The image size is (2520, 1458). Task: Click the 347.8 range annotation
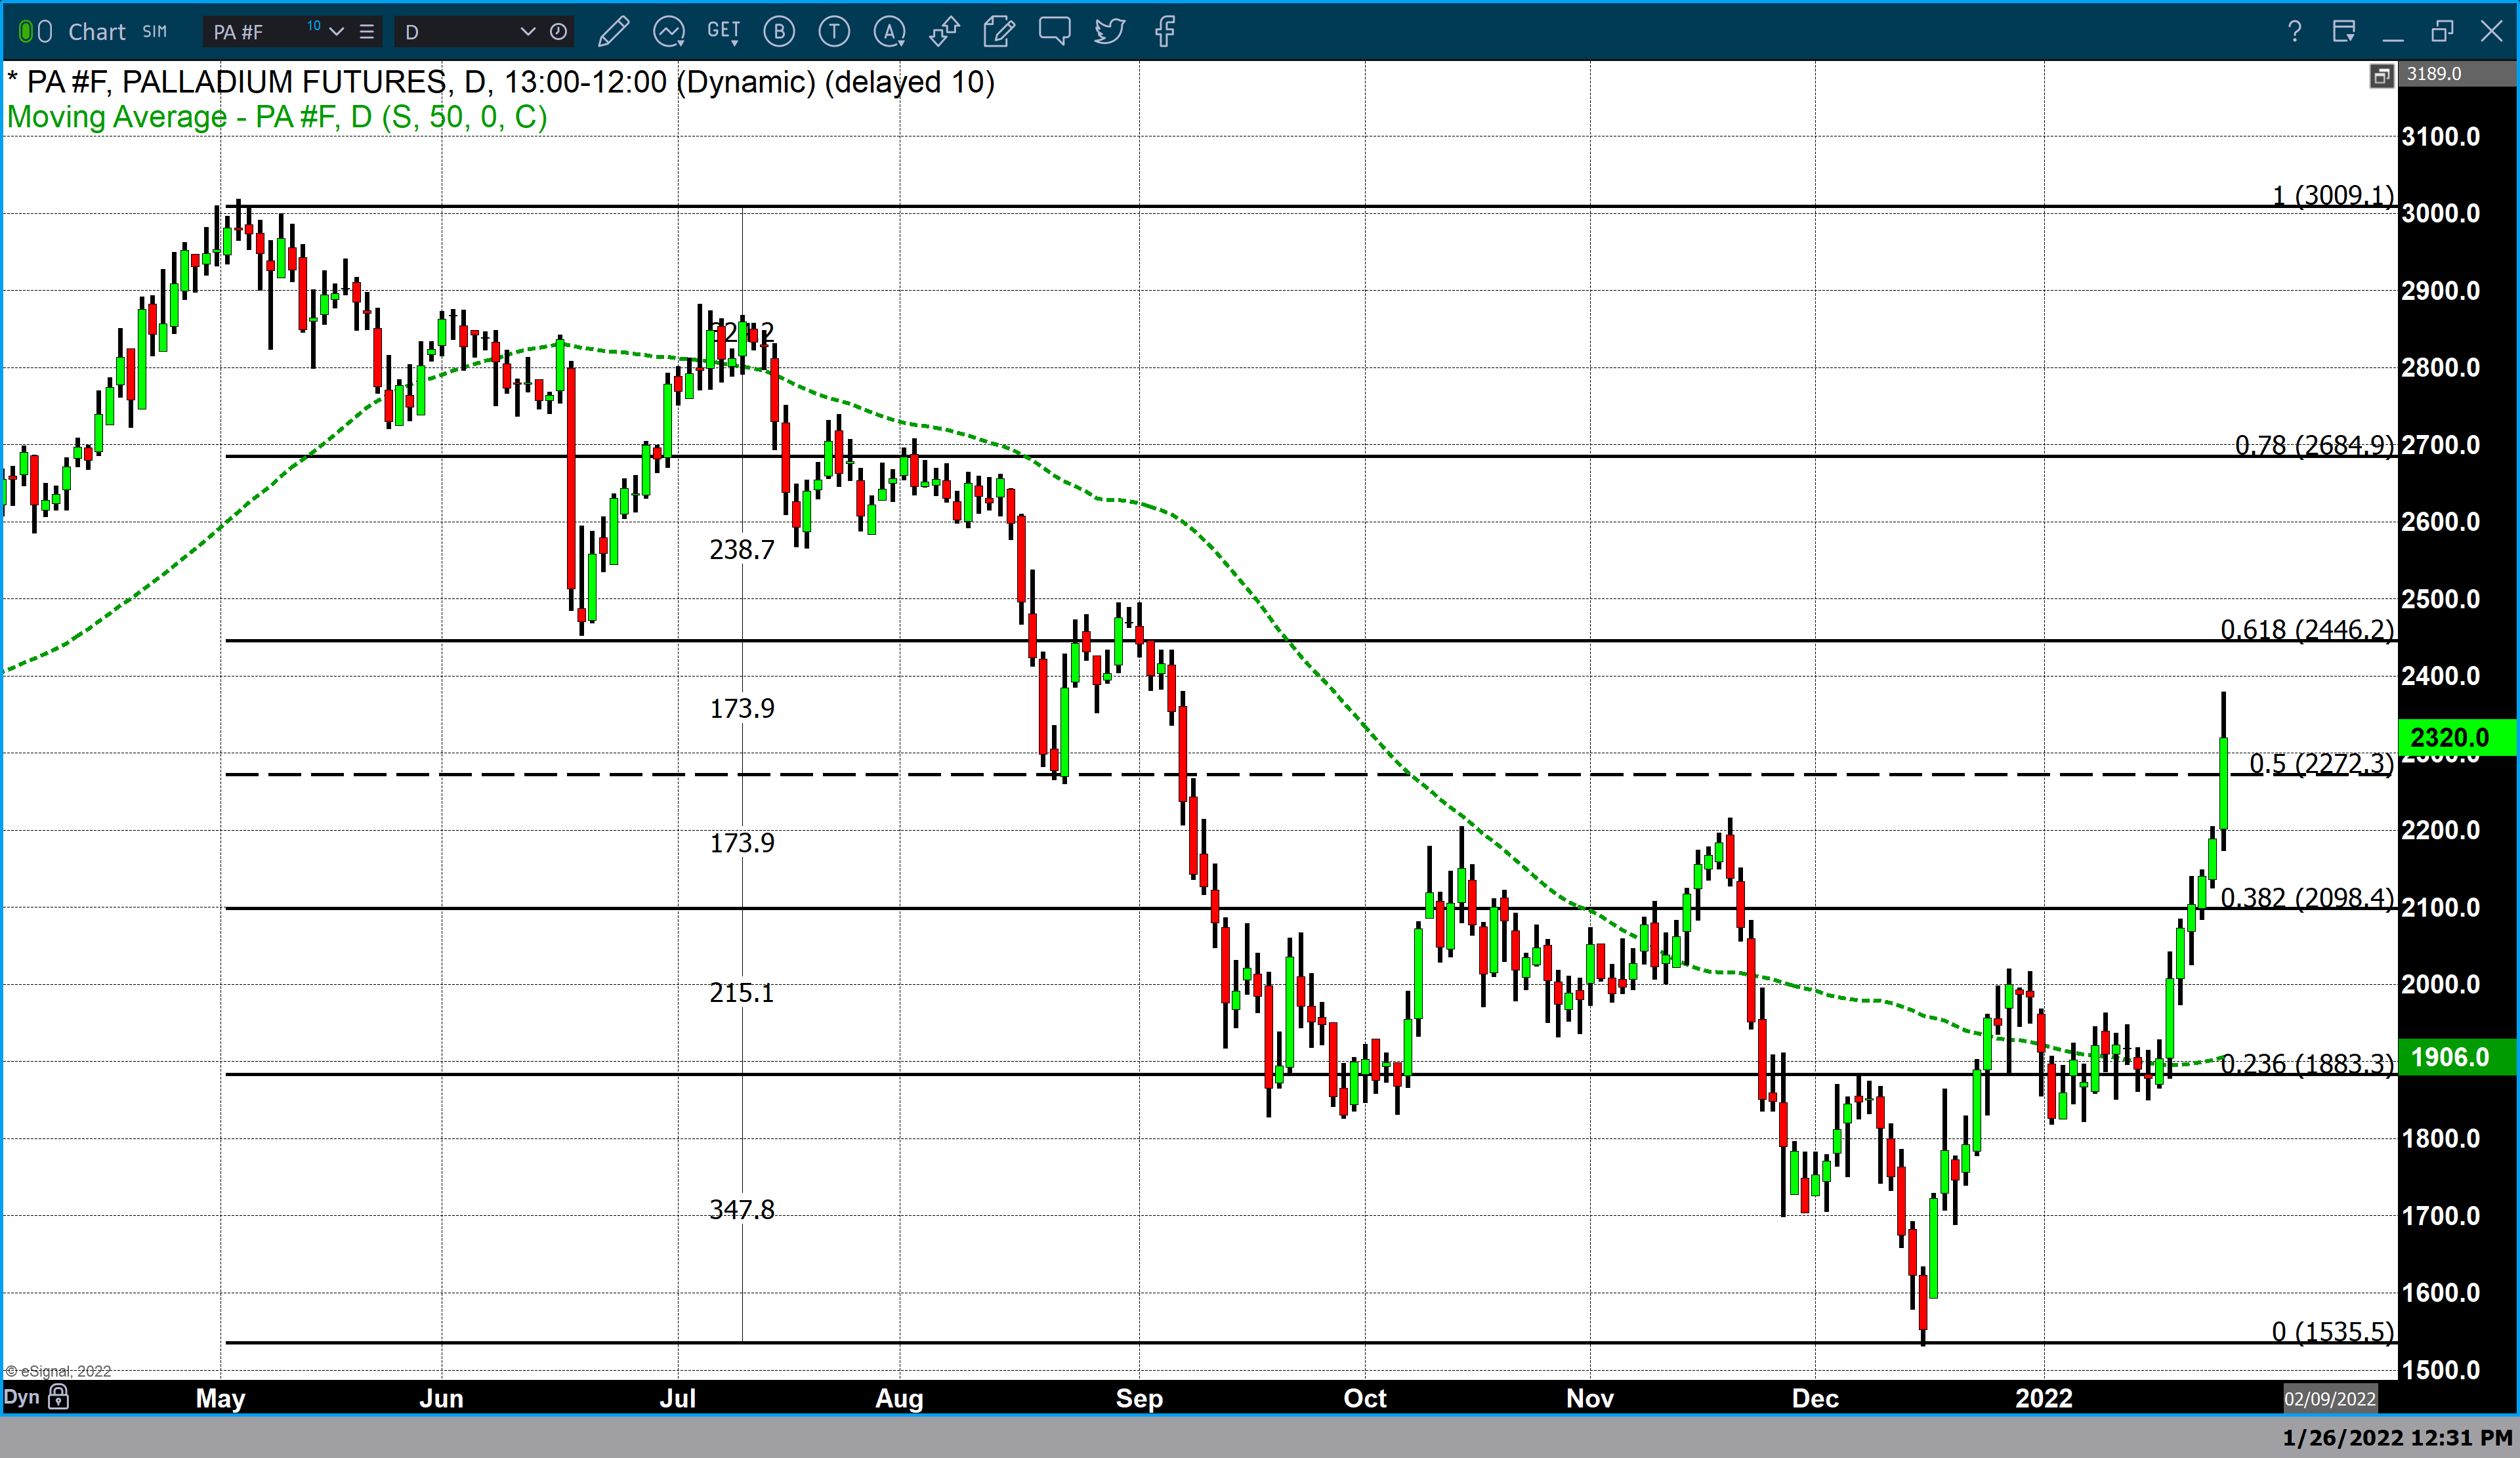pyautogui.click(x=742, y=1209)
